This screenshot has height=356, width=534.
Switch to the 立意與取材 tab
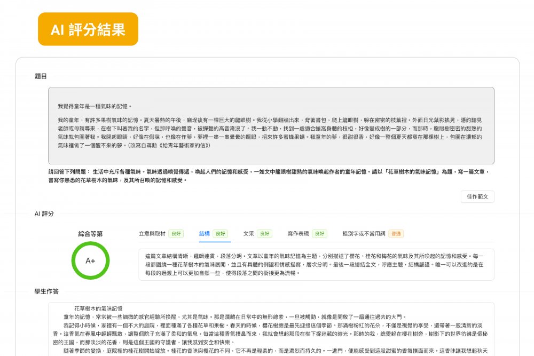[152, 233]
